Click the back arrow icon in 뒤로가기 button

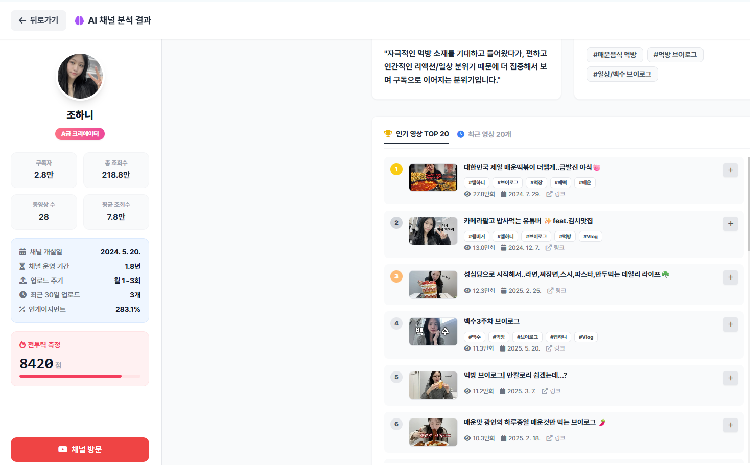point(22,20)
